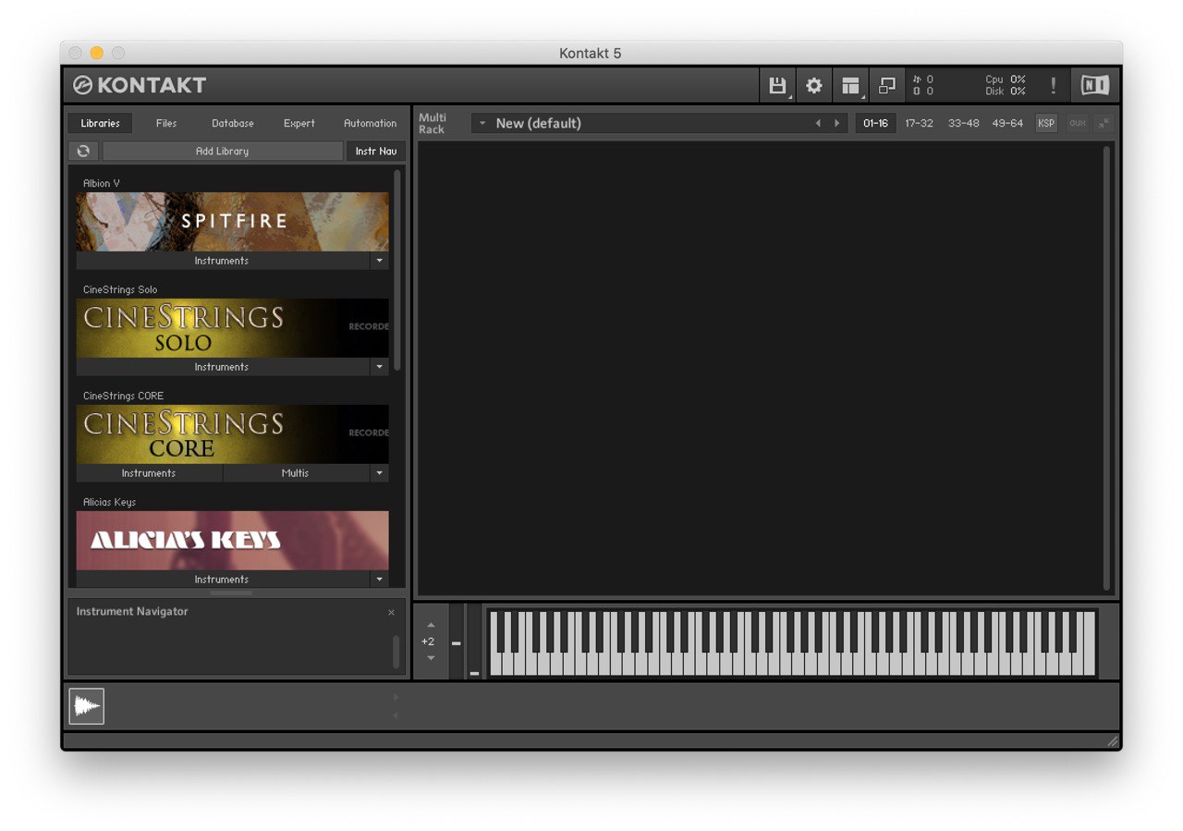Select the 01-16 rack page
Image resolution: width=1183 pixels, height=831 pixels.
875,123
